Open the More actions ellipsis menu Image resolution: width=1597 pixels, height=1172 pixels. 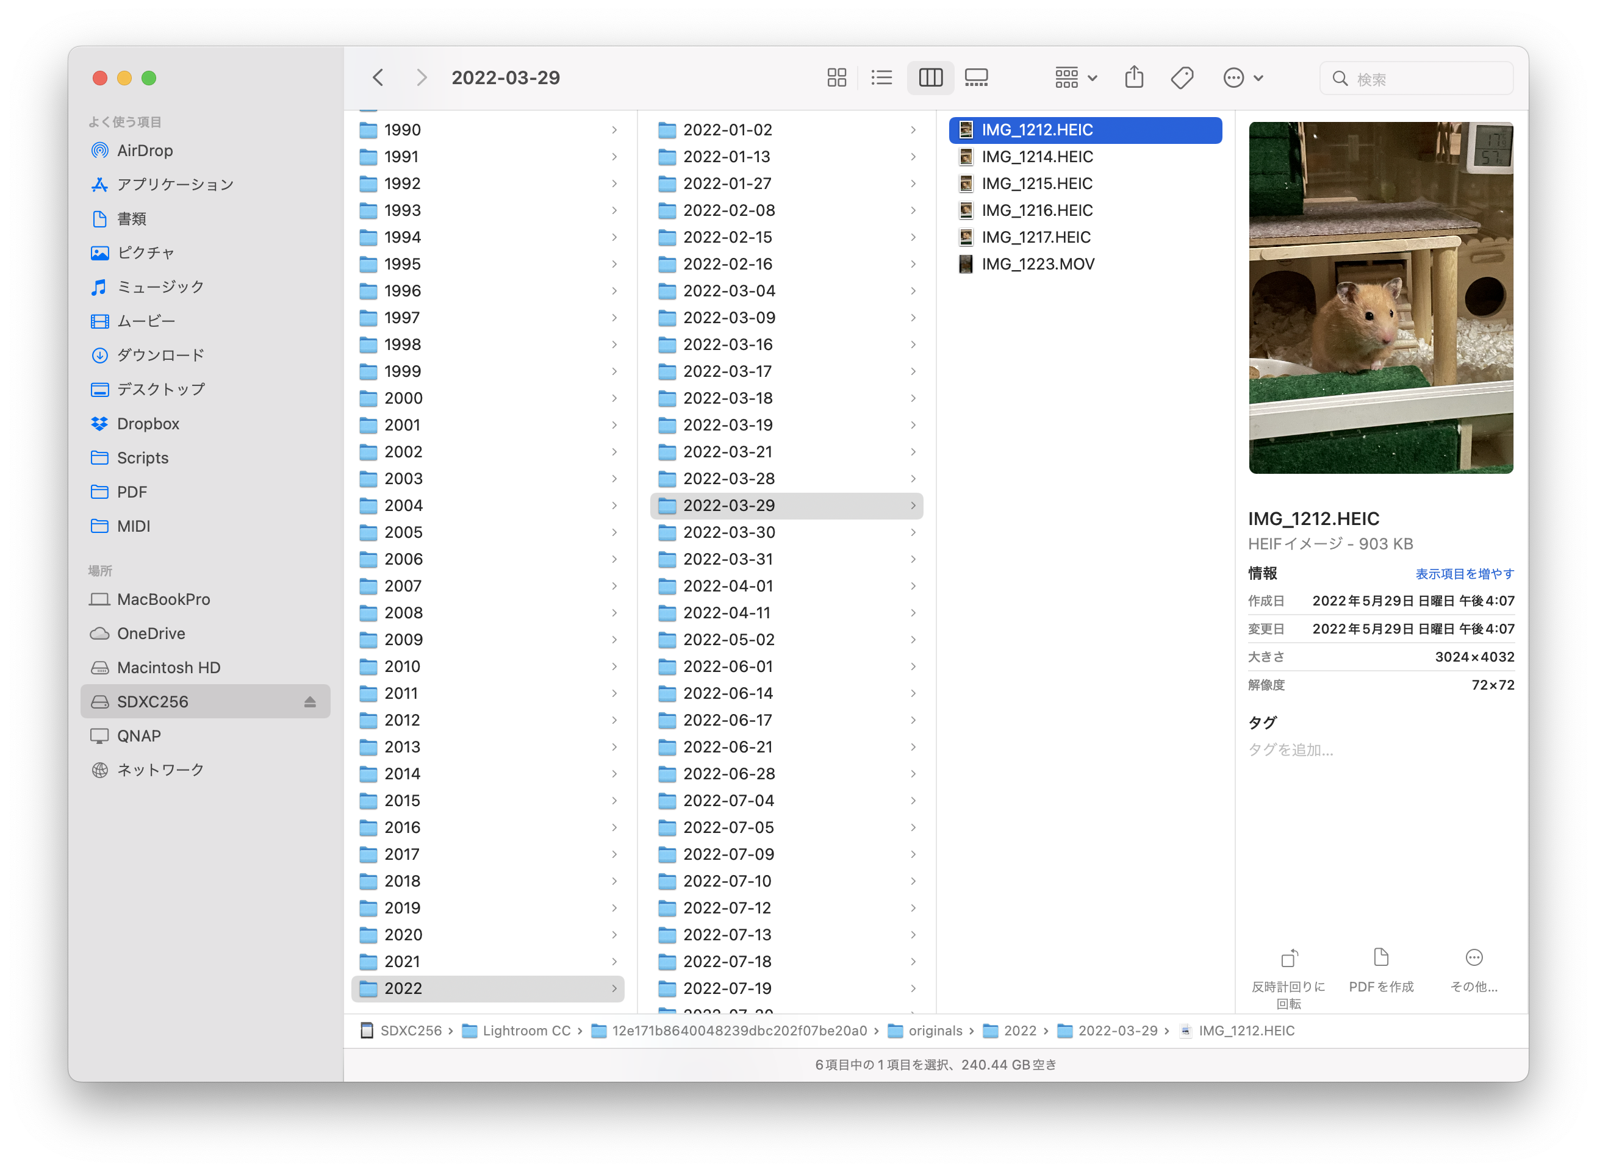coord(1242,77)
